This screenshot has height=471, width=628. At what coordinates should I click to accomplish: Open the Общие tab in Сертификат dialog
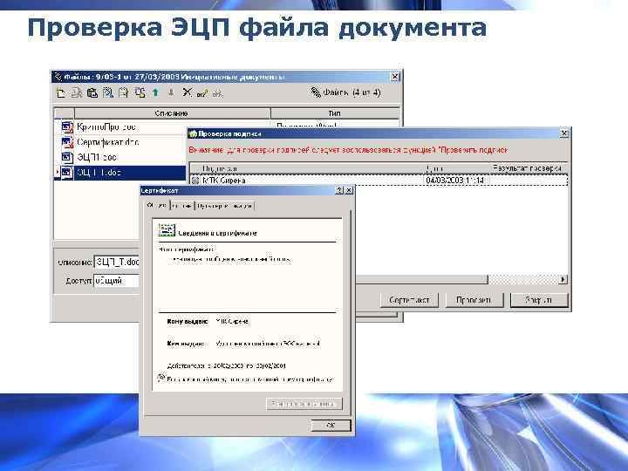[x=157, y=205]
